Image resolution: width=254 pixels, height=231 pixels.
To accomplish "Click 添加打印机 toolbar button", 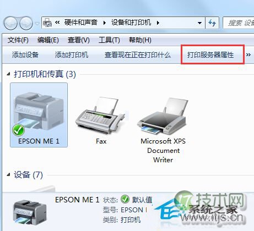I will coord(72,54).
